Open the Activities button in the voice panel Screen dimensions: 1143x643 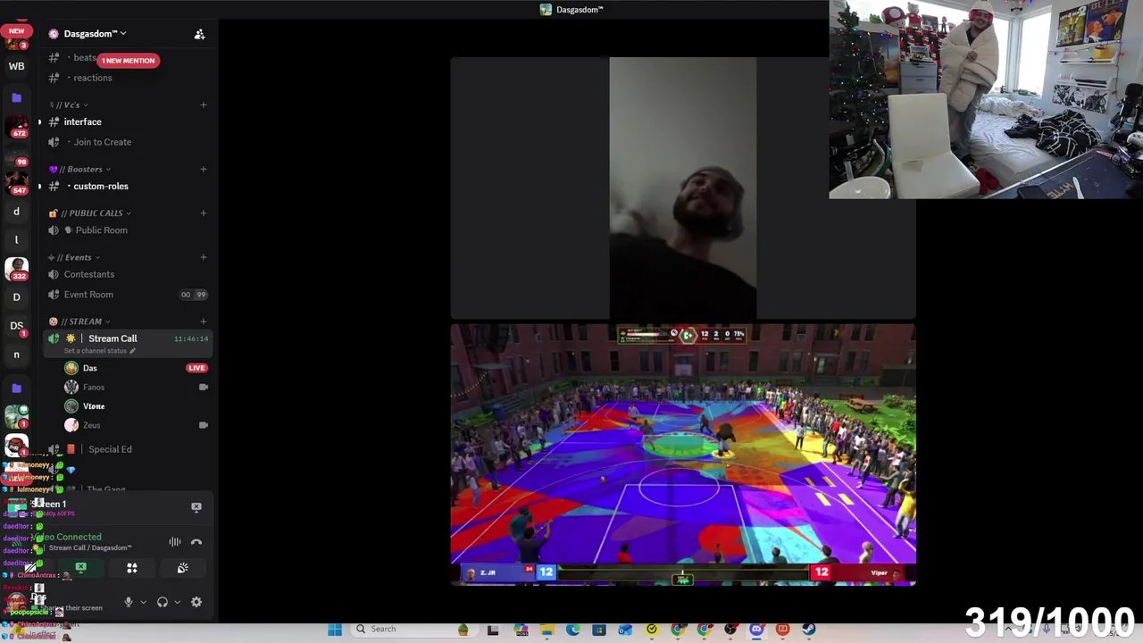(x=131, y=568)
